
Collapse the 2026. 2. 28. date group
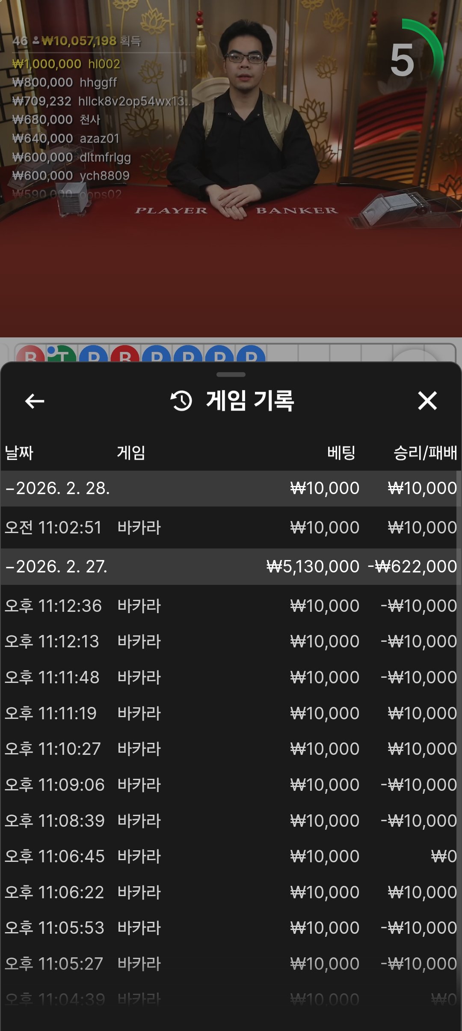[x=57, y=489]
